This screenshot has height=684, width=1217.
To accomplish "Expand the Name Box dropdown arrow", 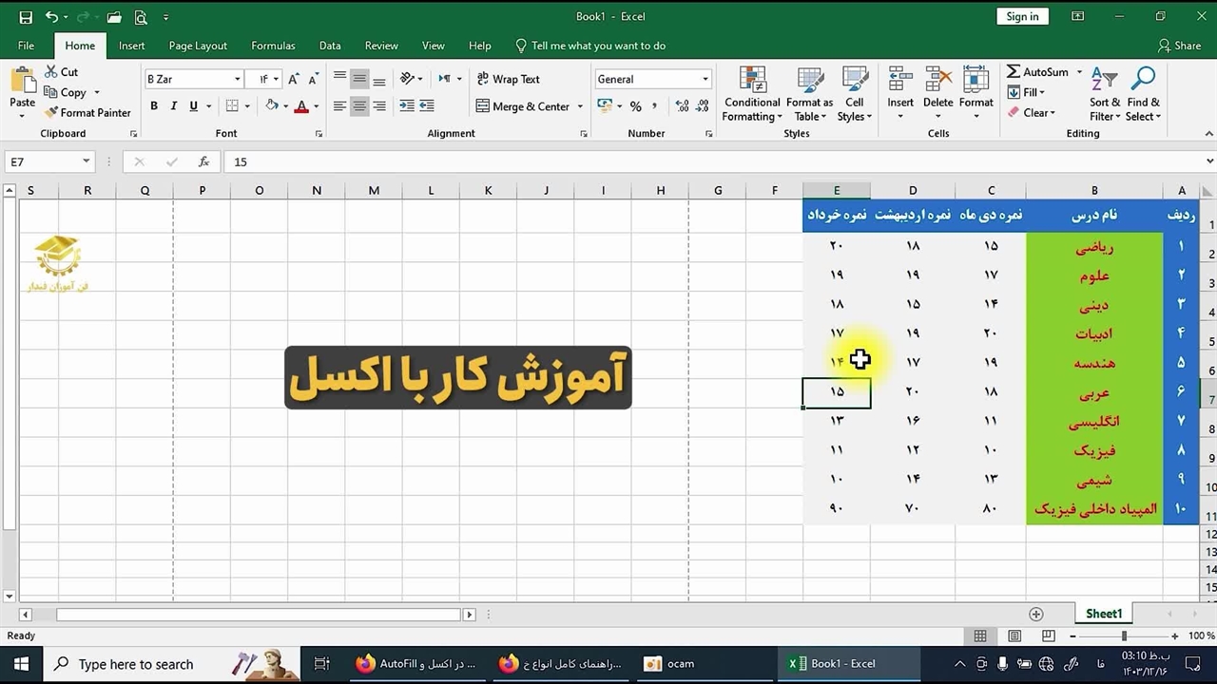I will click(86, 162).
